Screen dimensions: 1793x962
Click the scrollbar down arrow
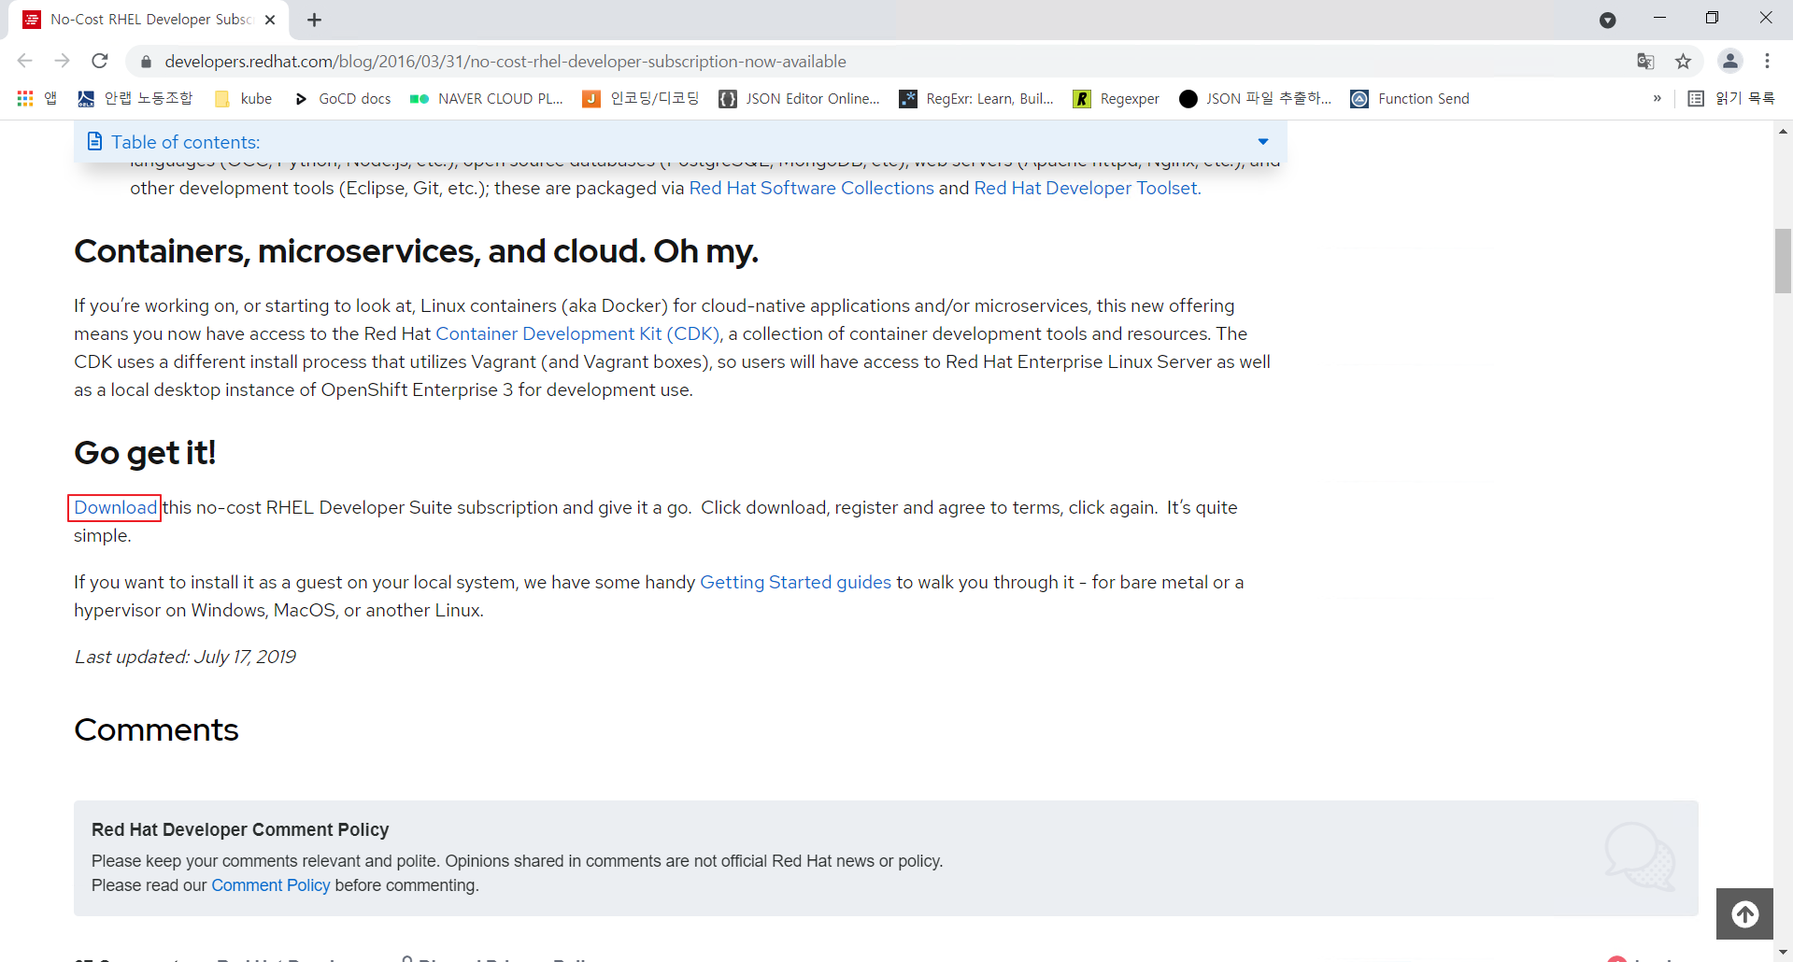click(1783, 953)
